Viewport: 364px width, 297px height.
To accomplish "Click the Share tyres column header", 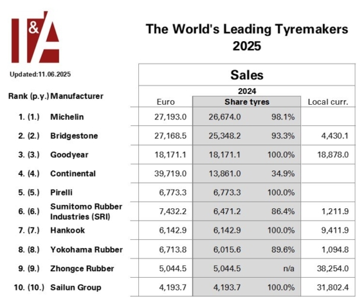I will tap(247, 102).
